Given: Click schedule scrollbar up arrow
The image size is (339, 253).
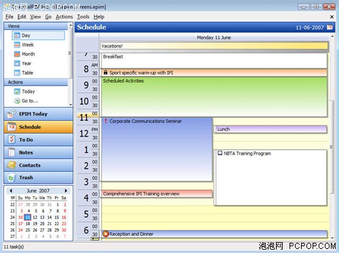Looking at the screenshot, I should (x=332, y=36).
